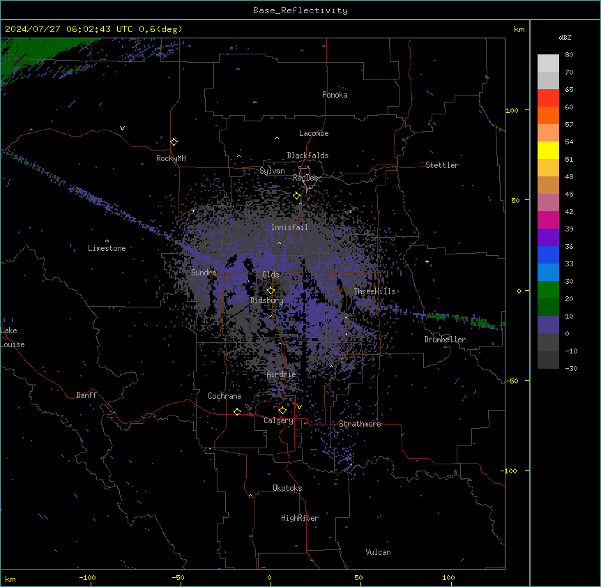Click the asterisk marker above Limestone
This screenshot has height=587, width=601.
click(x=107, y=241)
